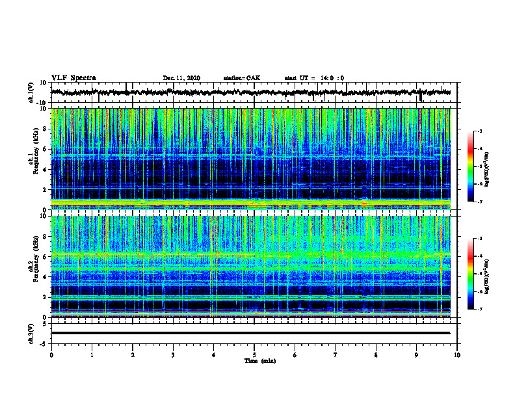Click the time axis tick label "5"
515x398 pixels.
pos(254,355)
